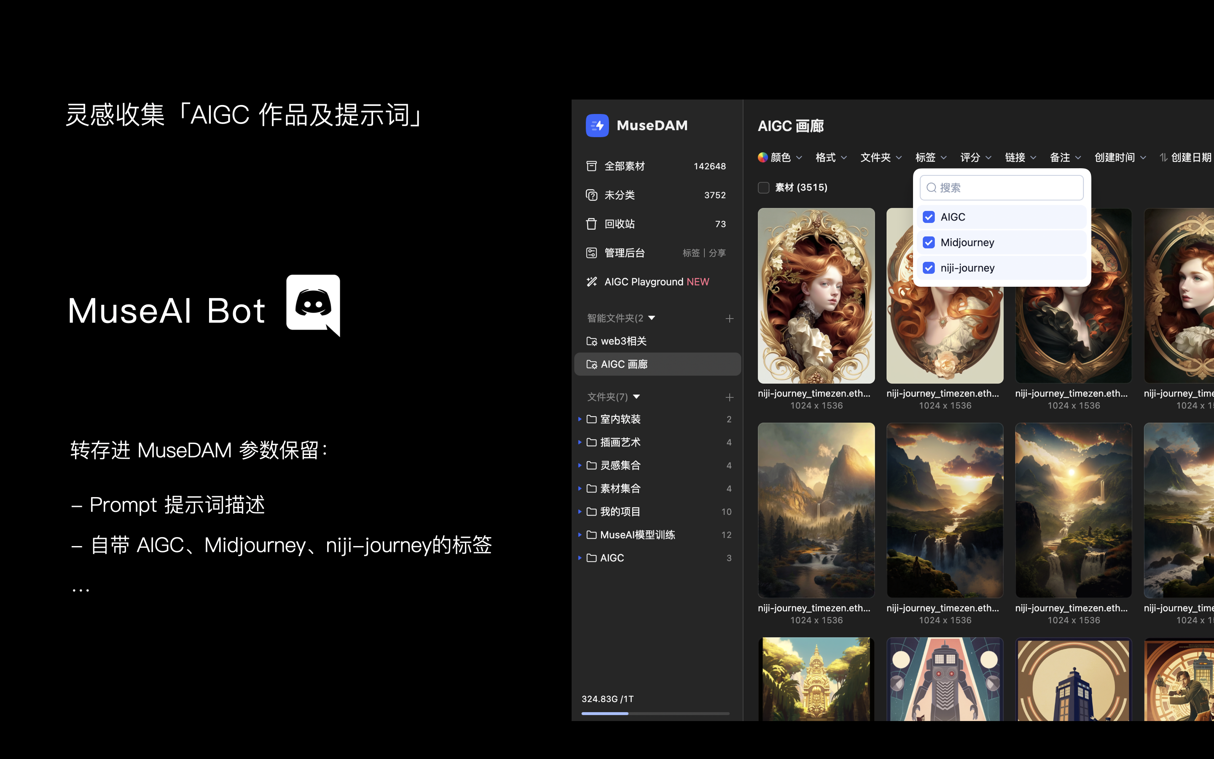The image size is (1214, 759).
Task: Open the 评分 rating filter dropdown
Action: click(x=976, y=158)
